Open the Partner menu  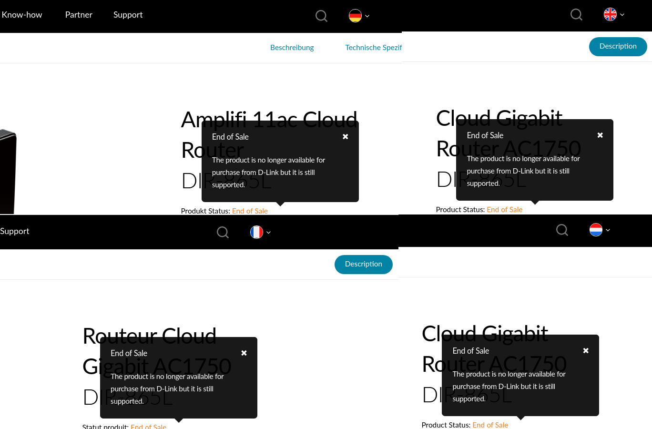[79, 15]
